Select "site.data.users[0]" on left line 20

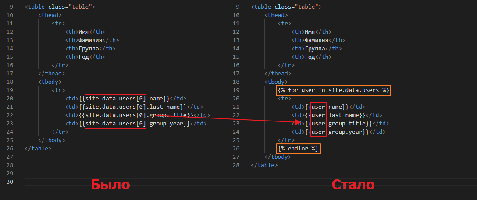click(115, 99)
